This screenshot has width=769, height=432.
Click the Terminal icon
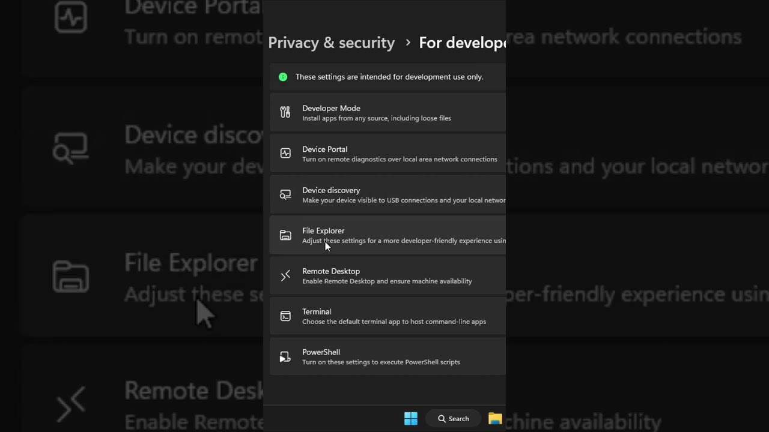[x=285, y=316]
